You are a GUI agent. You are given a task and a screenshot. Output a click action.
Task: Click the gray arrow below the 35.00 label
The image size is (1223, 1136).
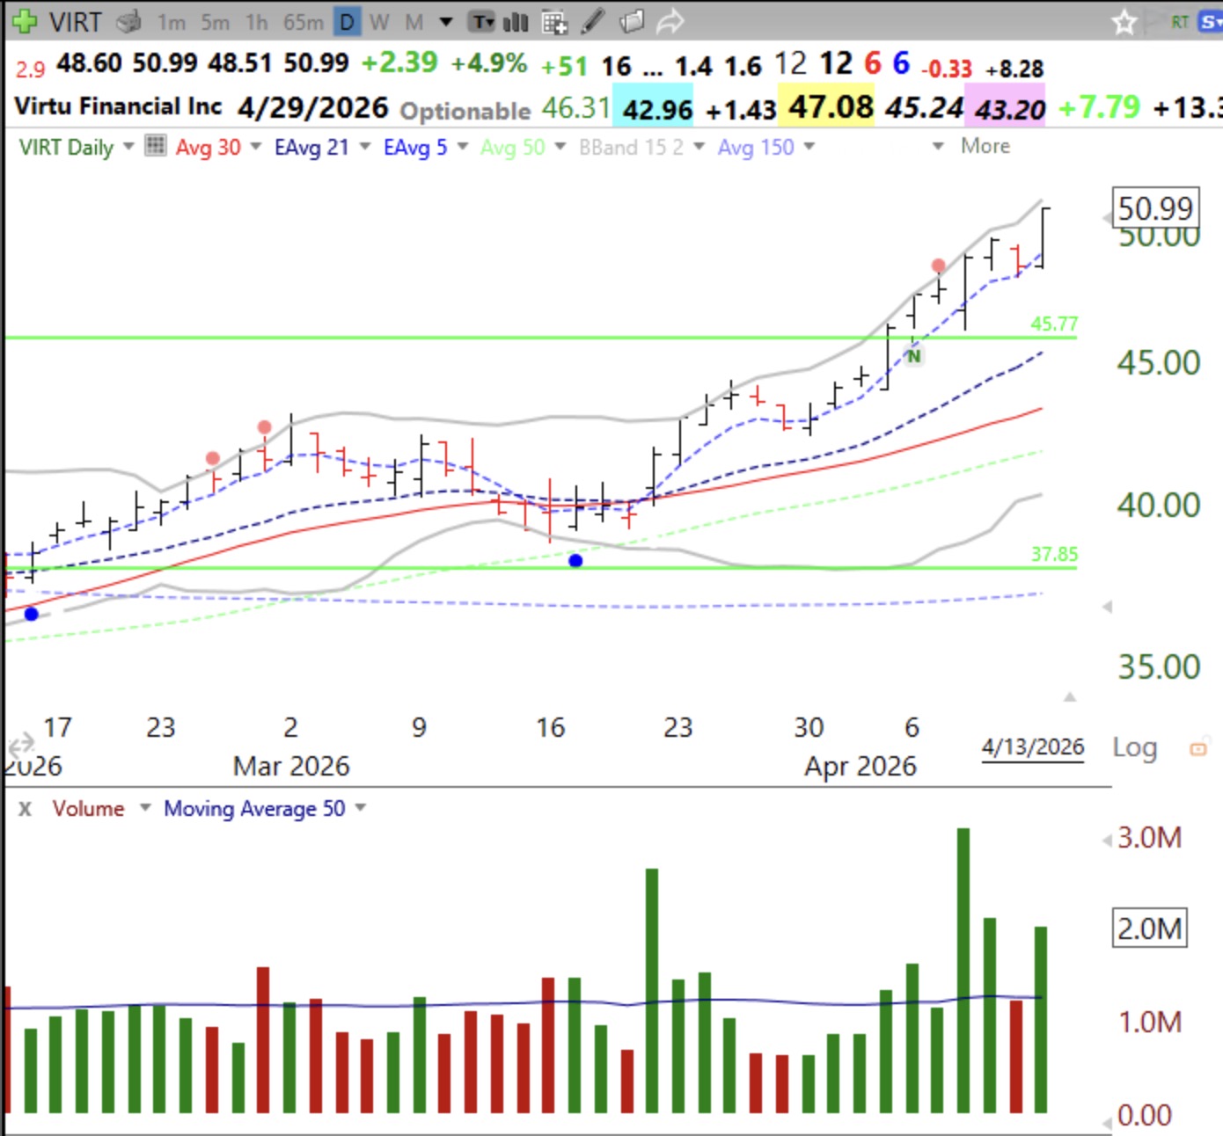pos(1070,696)
